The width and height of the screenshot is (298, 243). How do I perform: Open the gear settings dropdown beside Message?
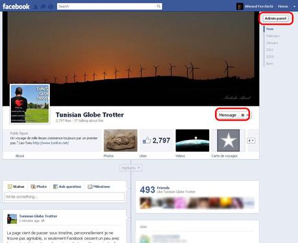point(244,115)
